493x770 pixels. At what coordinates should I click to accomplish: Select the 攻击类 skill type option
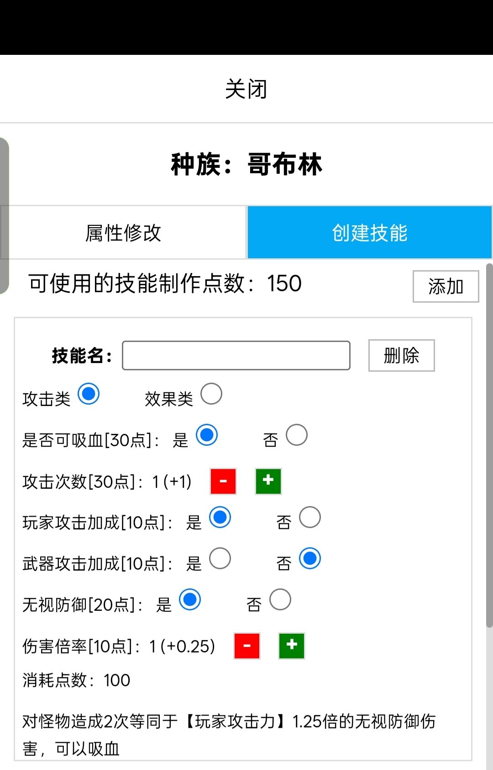point(89,394)
